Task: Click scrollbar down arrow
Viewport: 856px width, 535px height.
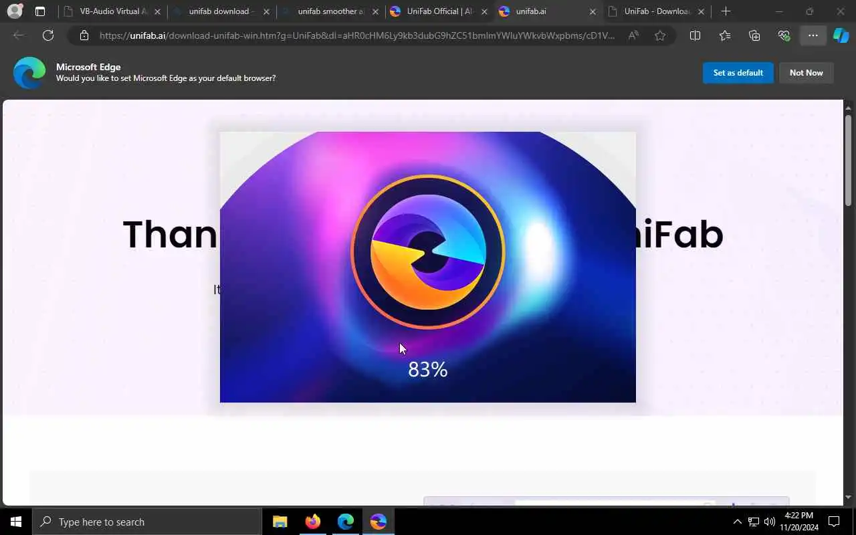Action: [x=848, y=498]
